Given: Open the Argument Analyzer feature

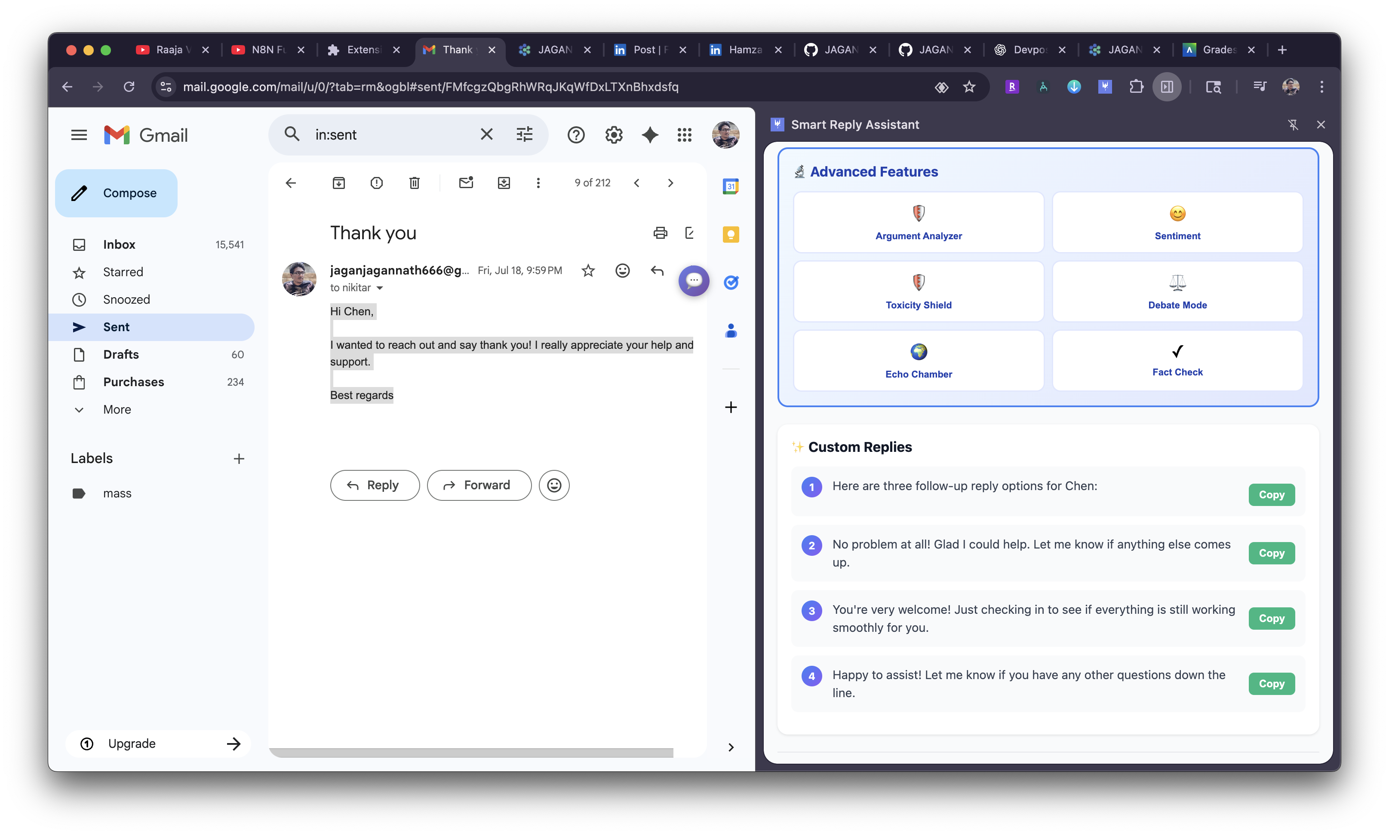Looking at the screenshot, I should [918, 223].
